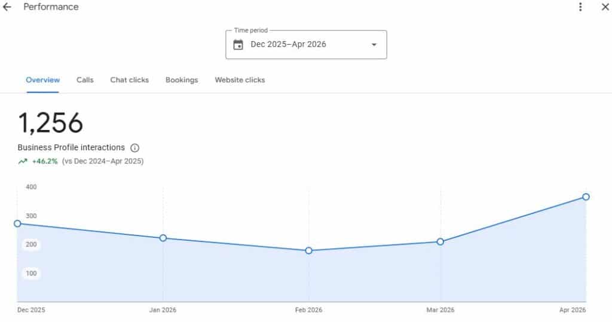Click the Performance page title
The image size is (612, 322).
[51, 7]
